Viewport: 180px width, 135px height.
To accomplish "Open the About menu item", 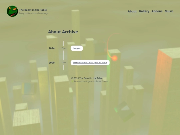I will tap(132, 11).
